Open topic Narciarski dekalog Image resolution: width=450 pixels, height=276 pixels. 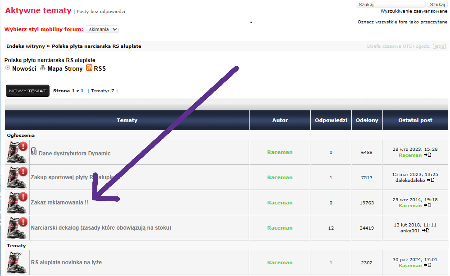click(x=101, y=228)
